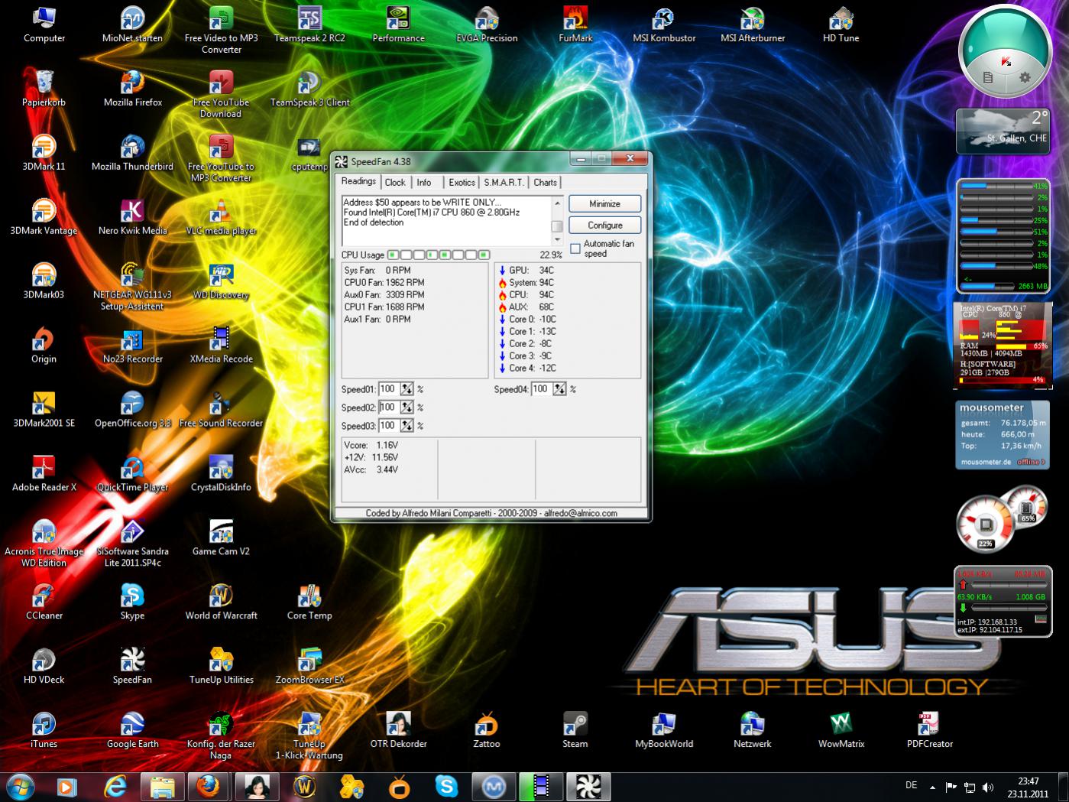Click the CPU0 Fan 1962 RPM reading
This screenshot has height=802, width=1069.
[x=384, y=282]
